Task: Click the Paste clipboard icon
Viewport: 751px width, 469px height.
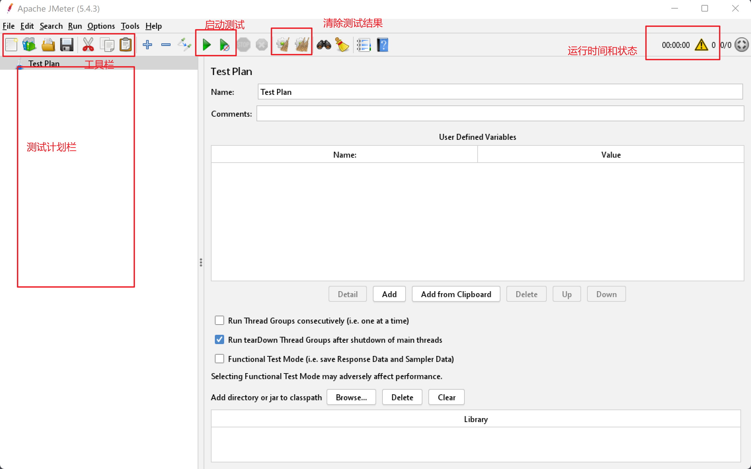Action: [126, 45]
